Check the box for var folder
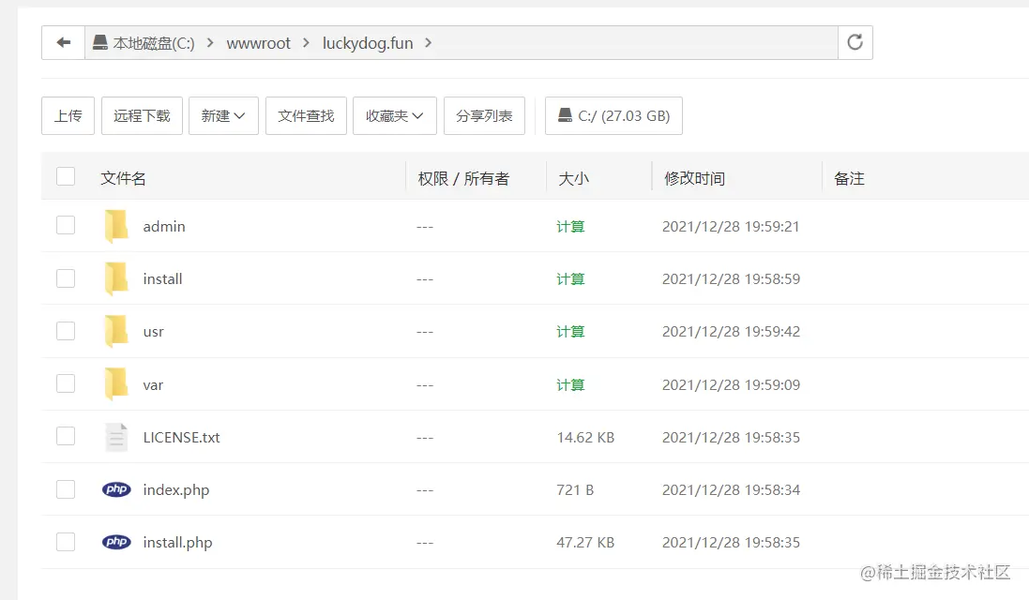The width and height of the screenshot is (1029, 600). tap(66, 382)
